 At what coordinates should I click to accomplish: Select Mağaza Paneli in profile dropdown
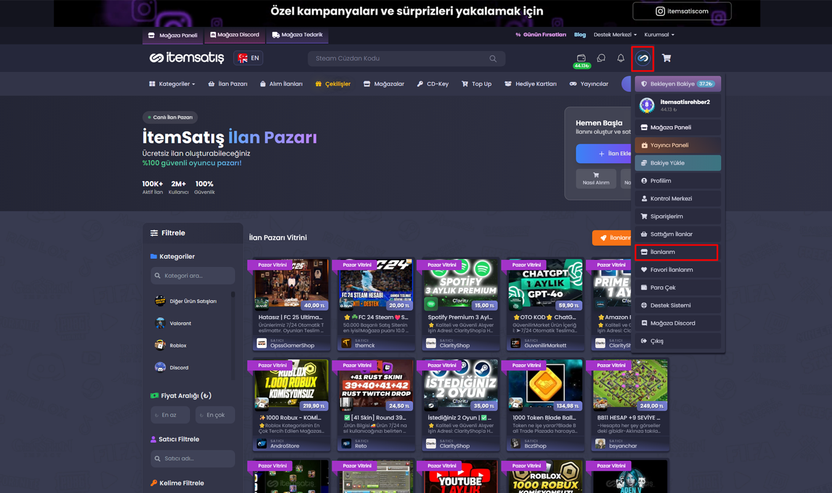point(678,128)
